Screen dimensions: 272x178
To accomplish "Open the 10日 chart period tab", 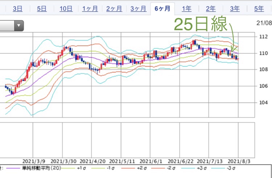I will 66,9.
